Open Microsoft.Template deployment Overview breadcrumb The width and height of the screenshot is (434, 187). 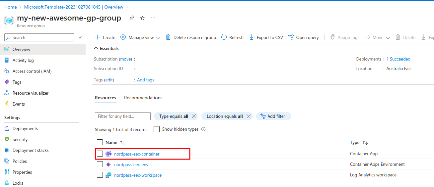coord(74,7)
